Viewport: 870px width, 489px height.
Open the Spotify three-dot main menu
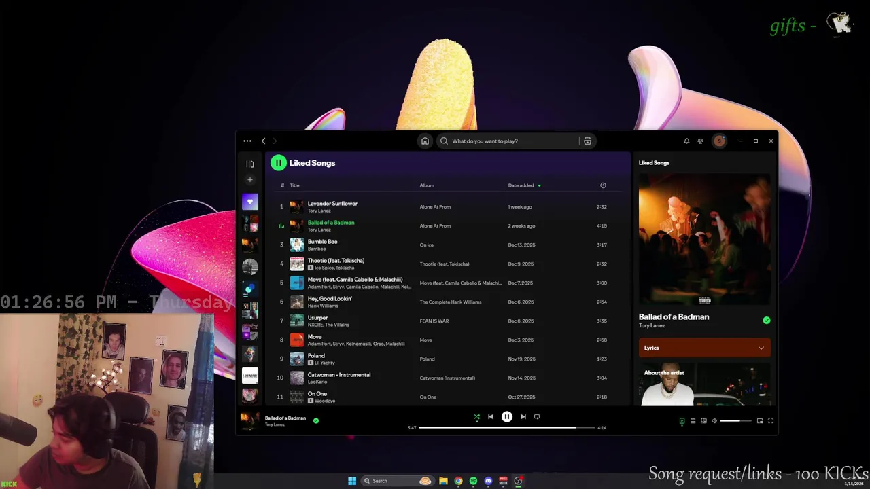247,141
